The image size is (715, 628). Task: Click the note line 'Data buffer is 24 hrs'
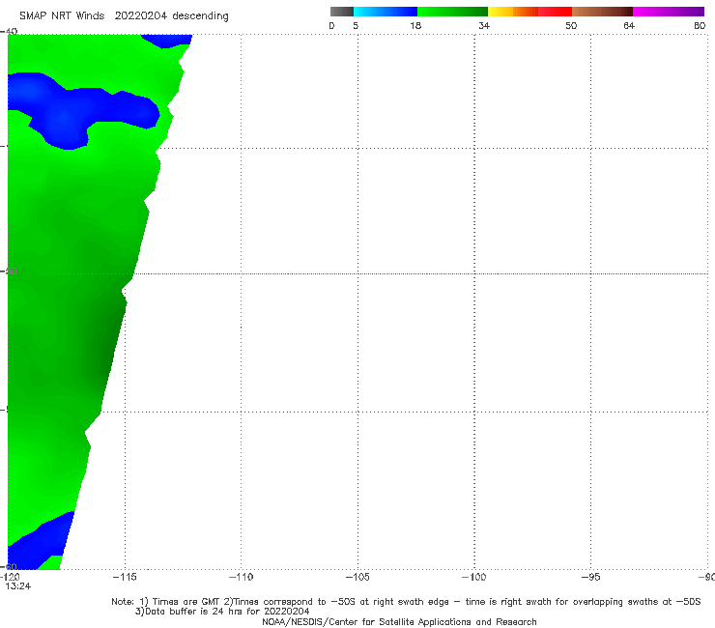point(222,612)
